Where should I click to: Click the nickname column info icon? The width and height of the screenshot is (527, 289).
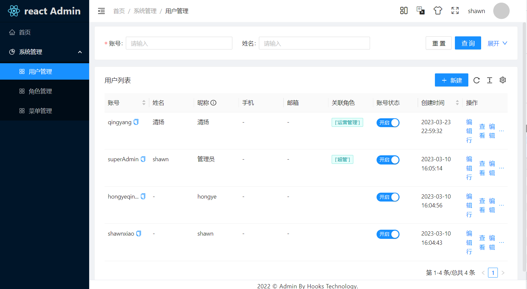pos(213,103)
